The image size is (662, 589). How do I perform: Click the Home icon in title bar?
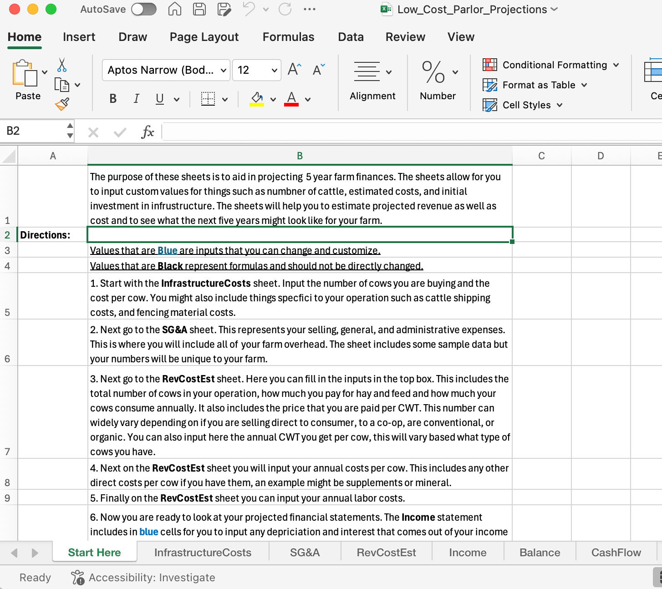pos(175,9)
